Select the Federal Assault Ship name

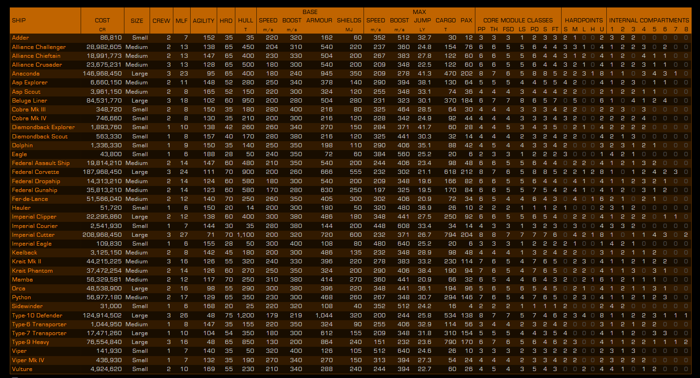click(x=41, y=163)
